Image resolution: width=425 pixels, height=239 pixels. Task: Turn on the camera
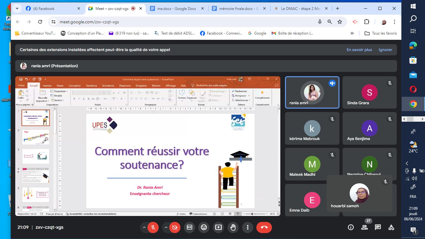click(175, 227)
